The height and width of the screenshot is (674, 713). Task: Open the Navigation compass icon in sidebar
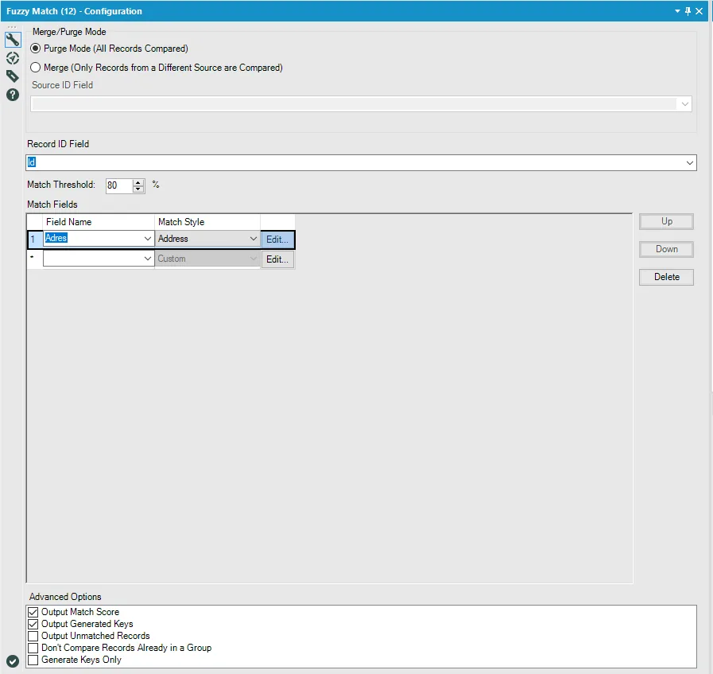pyautogui.click(x=13, y=58)
